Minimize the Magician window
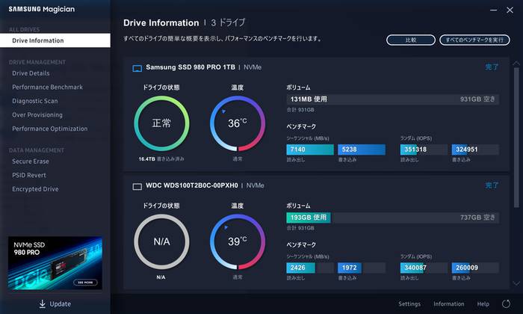 pyautogui.click(x=493, y=10)
